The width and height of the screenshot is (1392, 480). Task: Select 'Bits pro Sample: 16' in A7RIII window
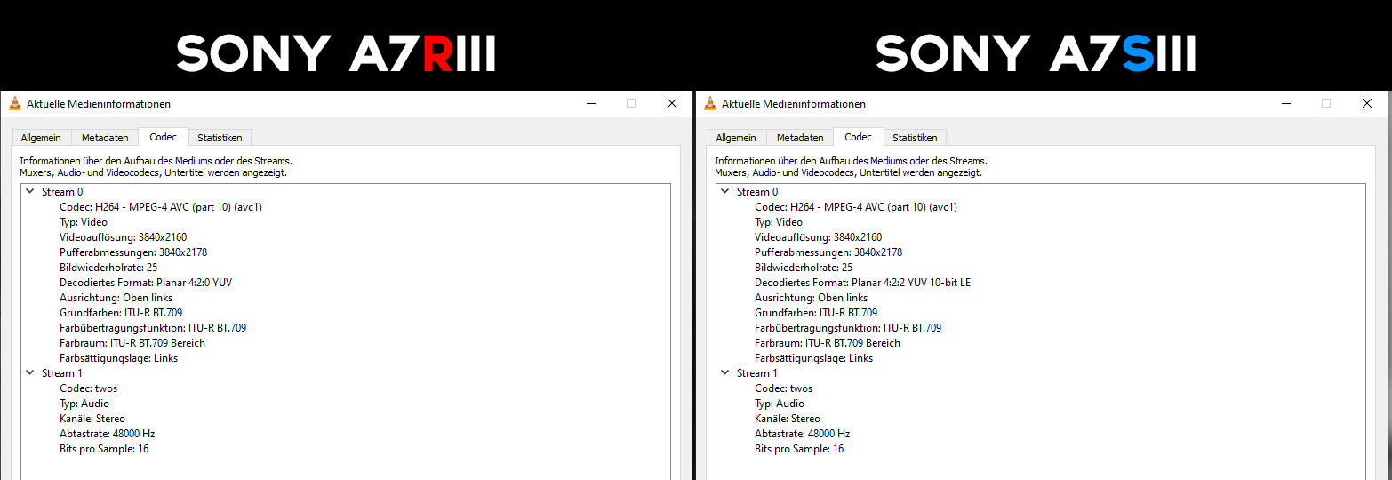(x=104, y=449)
